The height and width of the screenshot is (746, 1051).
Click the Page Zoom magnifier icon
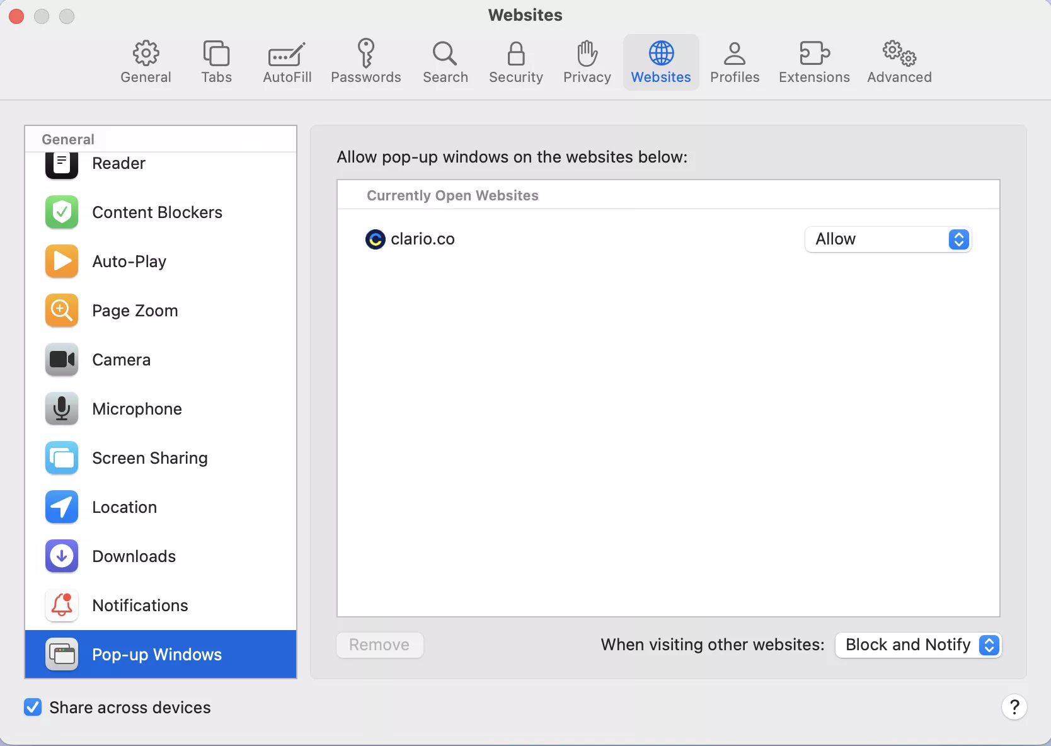click(x=62, y=311)
